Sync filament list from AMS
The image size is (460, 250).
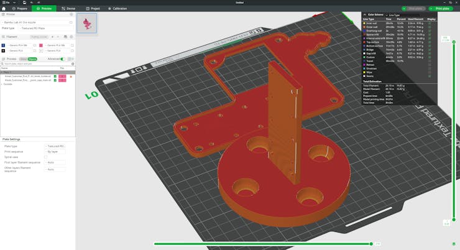coord(65,37)
